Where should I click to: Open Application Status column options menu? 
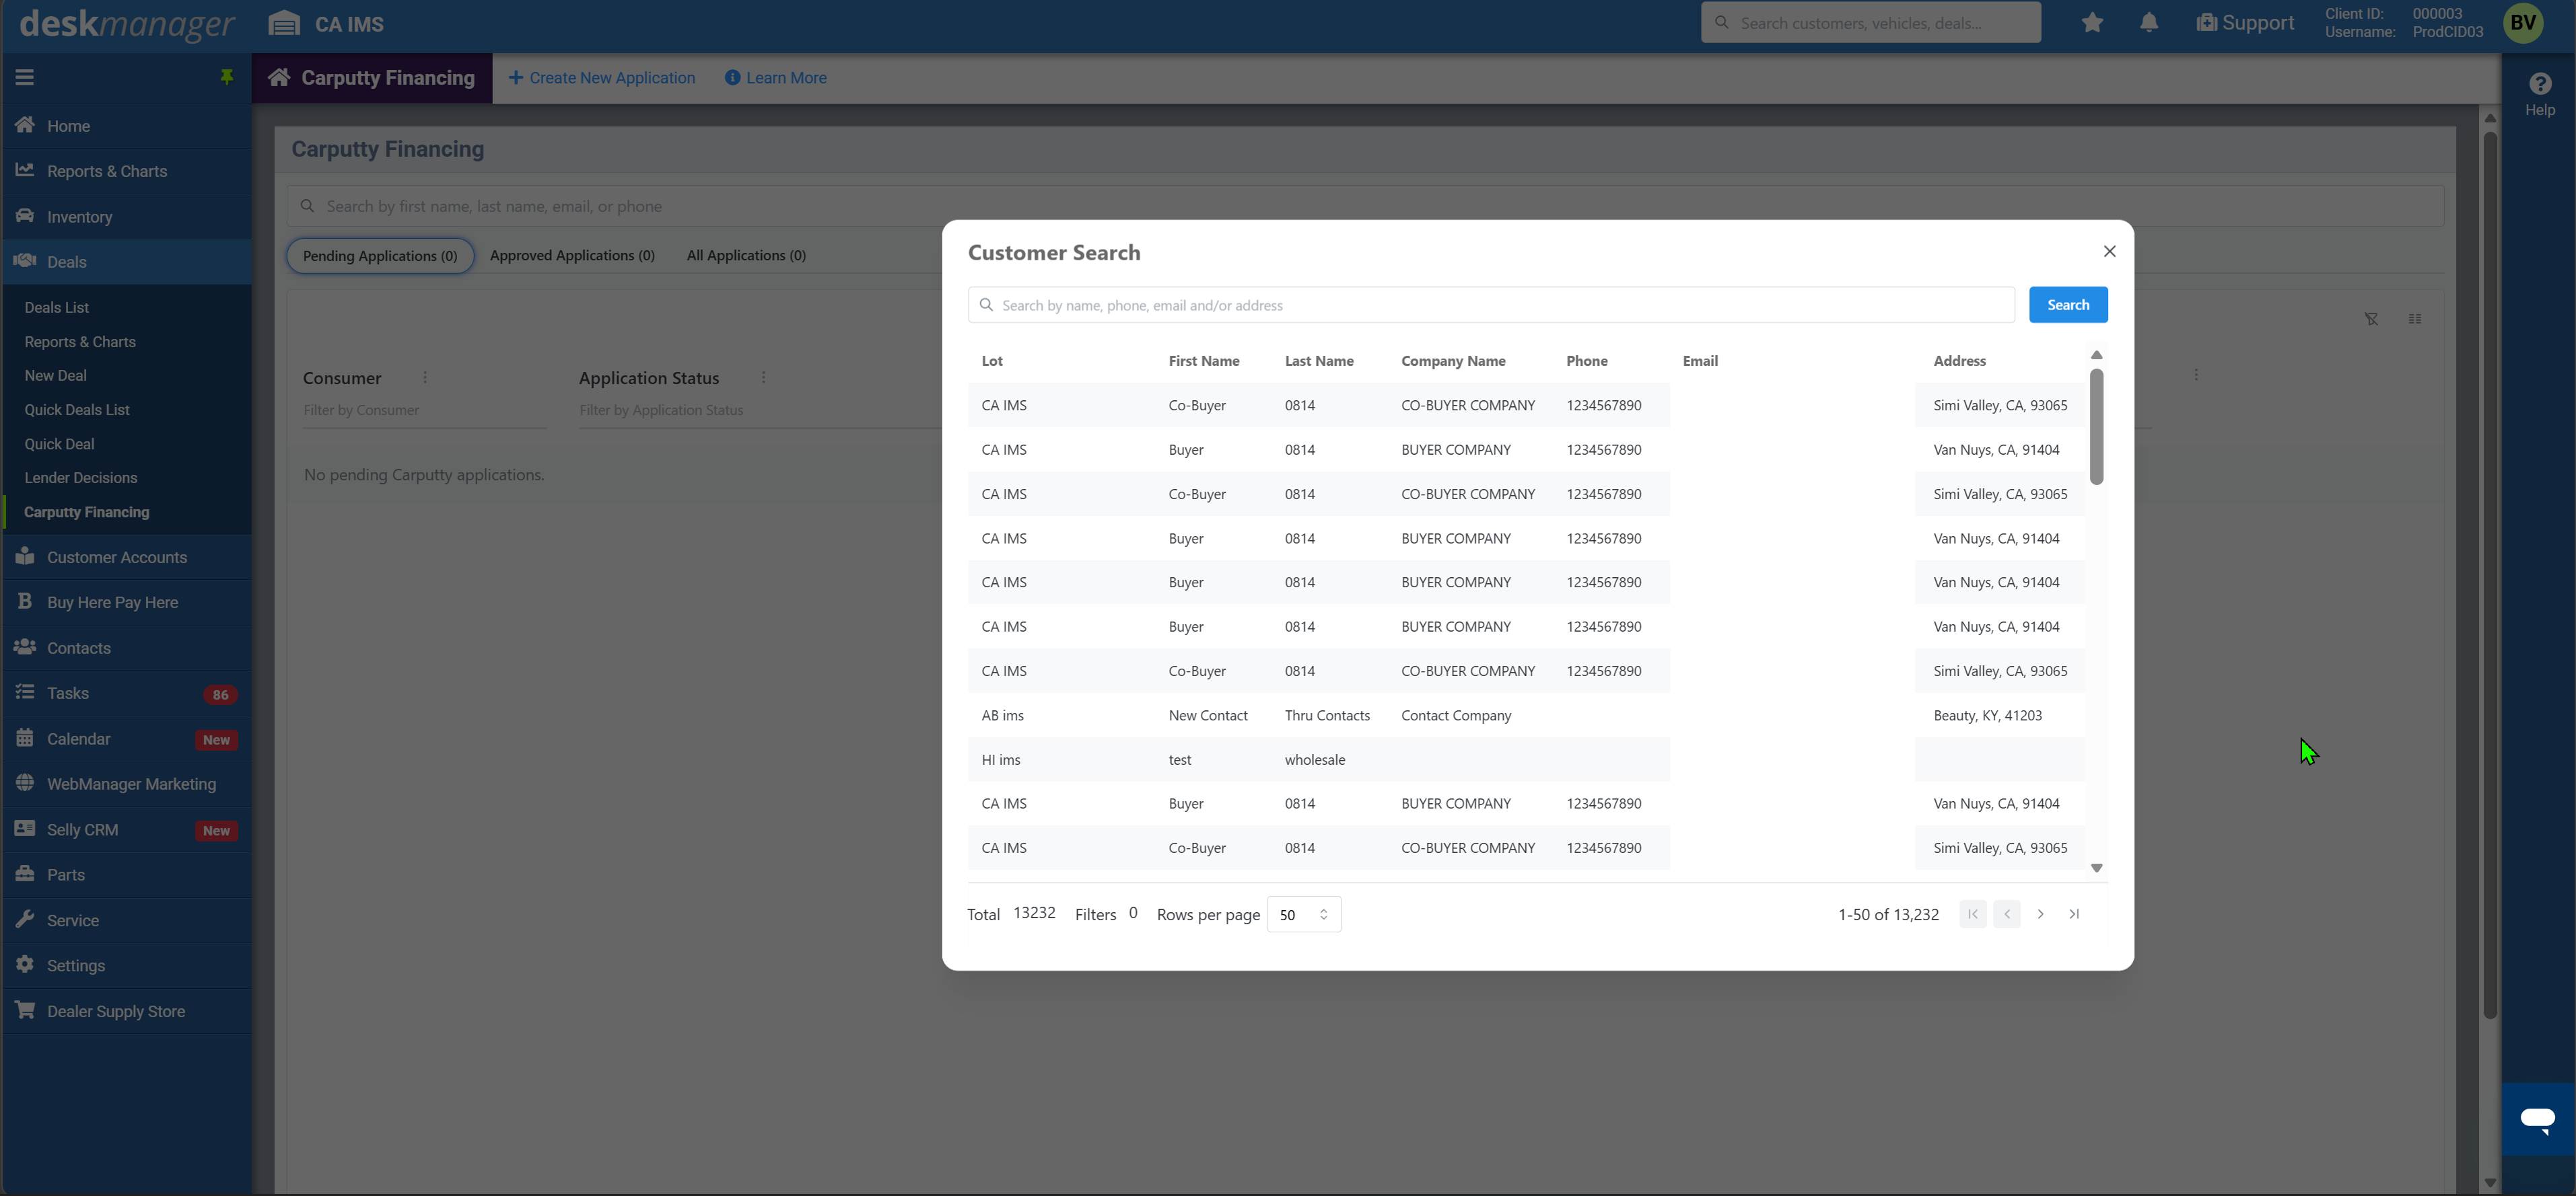click(x=763, y=377)
